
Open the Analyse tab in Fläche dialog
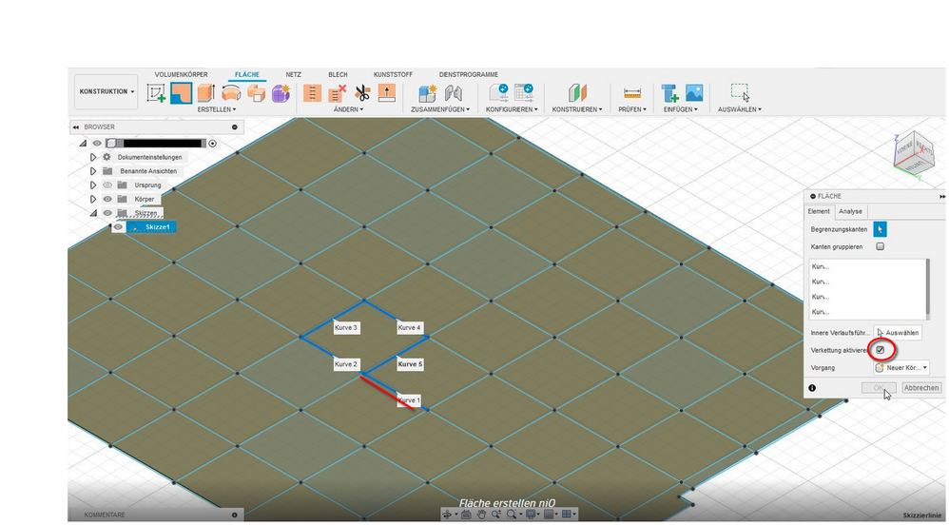tap(850, 211)
